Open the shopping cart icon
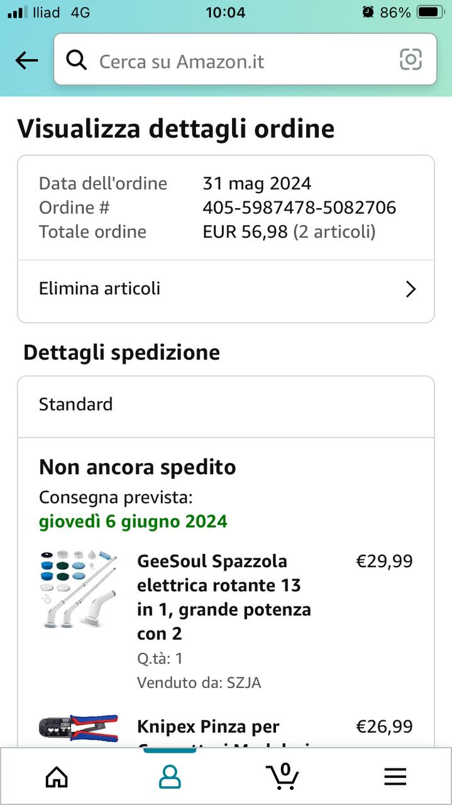The height and width of the screenshot is (805, 452). tap(282, 776)
